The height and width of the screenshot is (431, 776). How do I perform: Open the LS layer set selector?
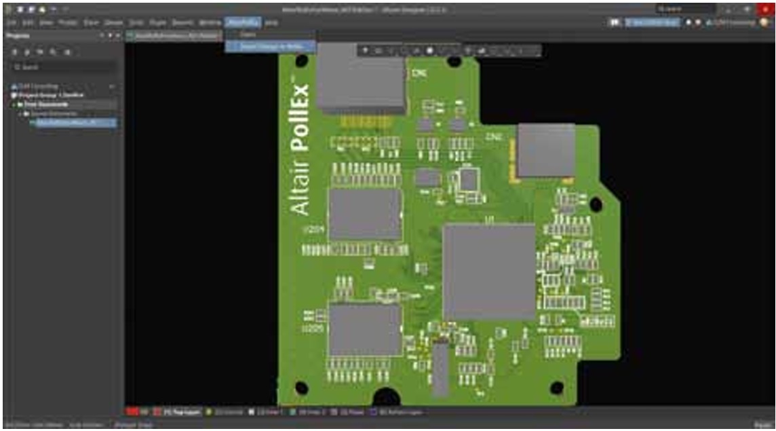pos(144,412)
